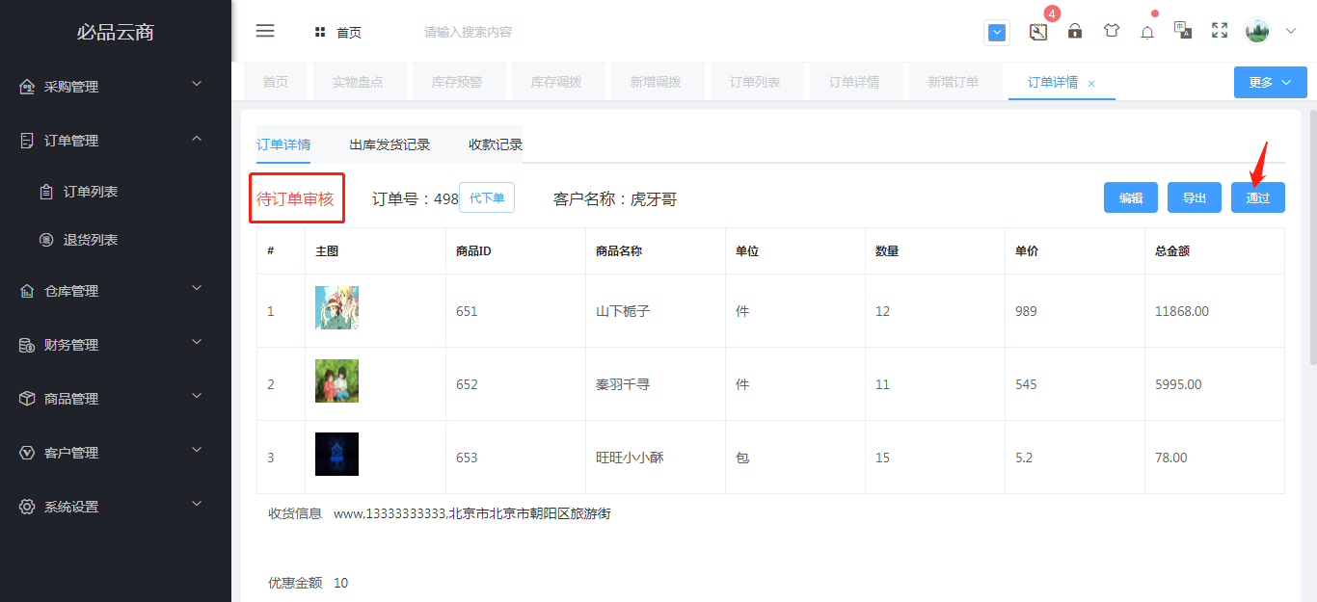
Task: Open the shirt theme/skin icon
Action: pos(1112,31)
